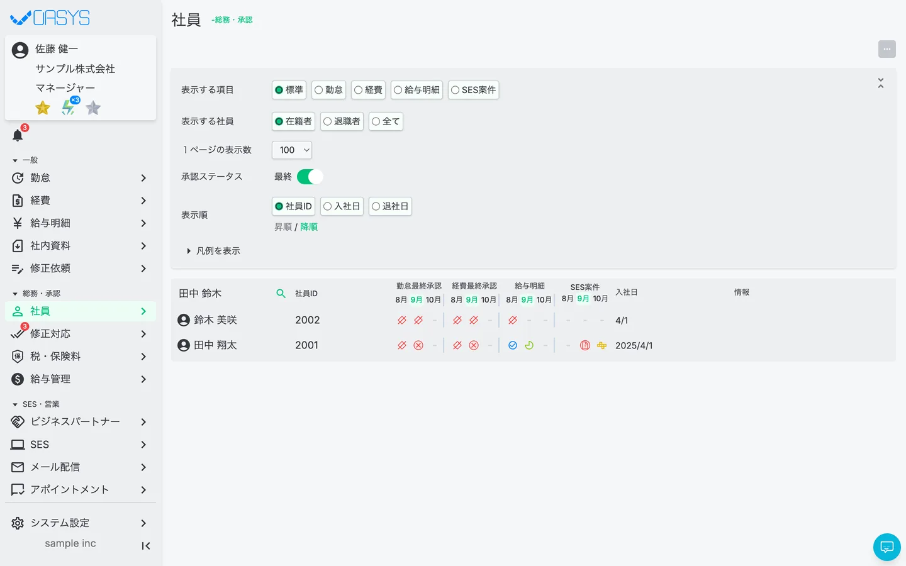Viewport: 906px width, 566px height.
Task: Click the yellow icon in 田中 翔太 SES案件
Action: (601, 345)
